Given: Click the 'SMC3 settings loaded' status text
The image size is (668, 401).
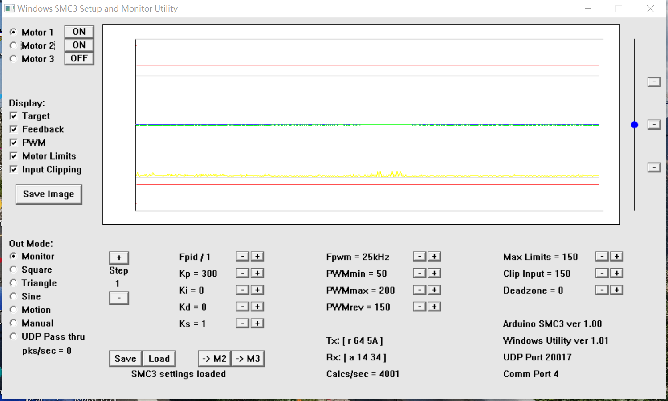Looking at the screenshot, I should [179, 374].
